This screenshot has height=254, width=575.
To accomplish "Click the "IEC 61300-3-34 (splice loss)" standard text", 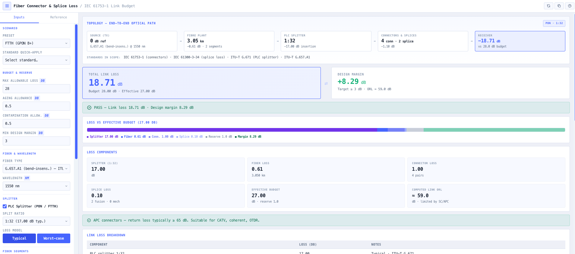I will click(199, 57).
